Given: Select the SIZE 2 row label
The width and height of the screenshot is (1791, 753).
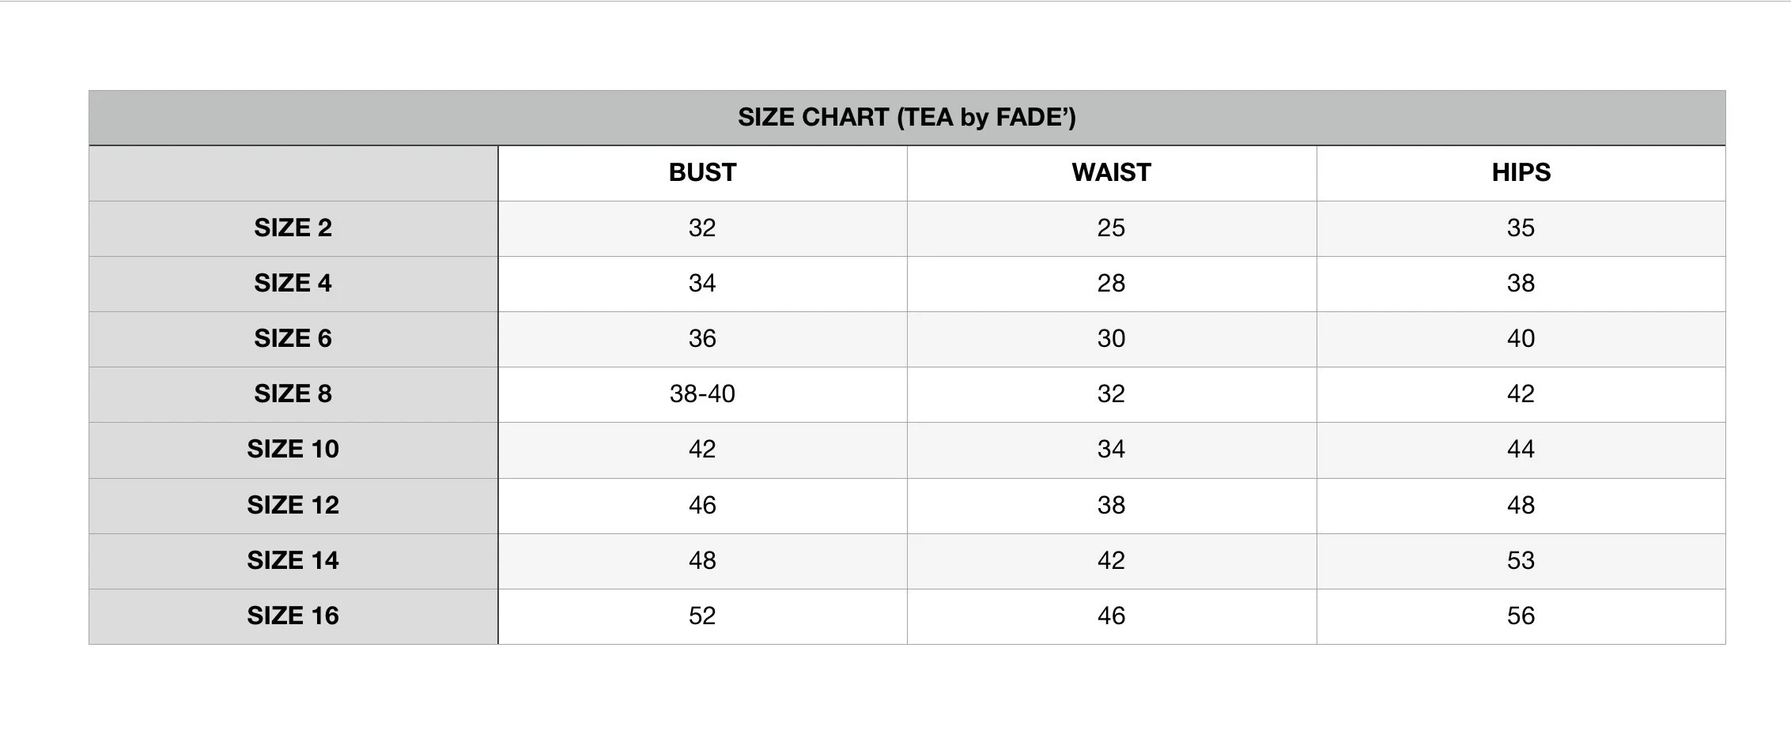Looking at the screenshot, I should pyautogui.click(x=293, y=228).
